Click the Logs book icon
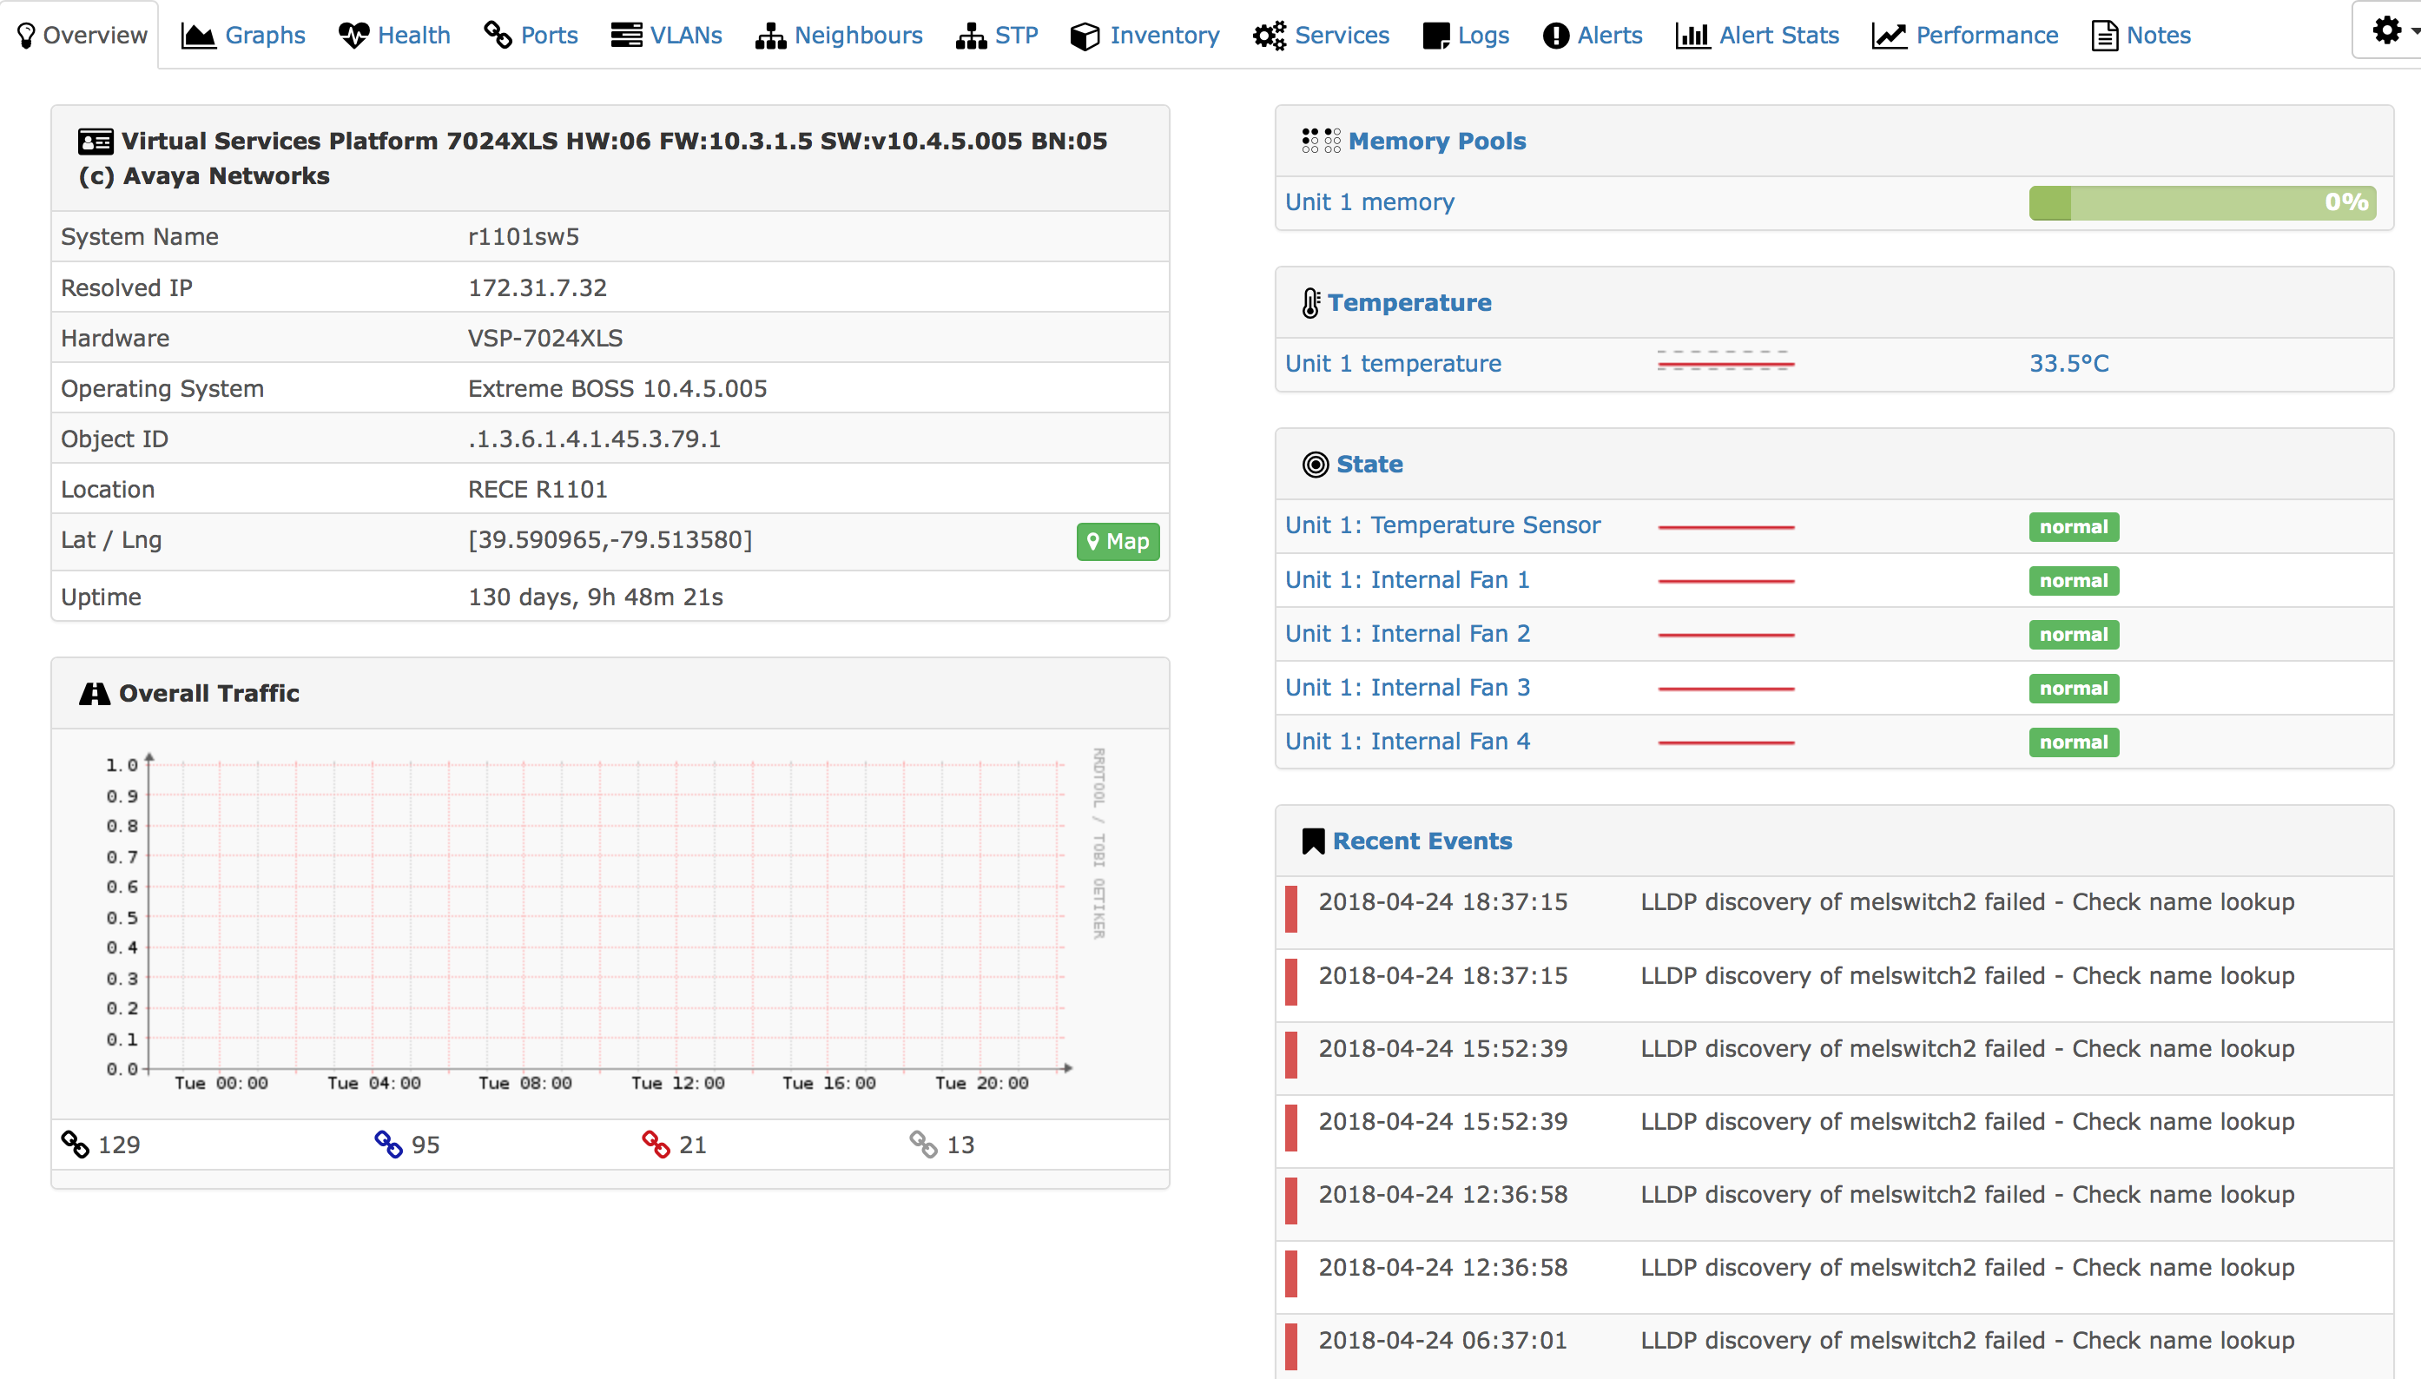Image resolution: width=2421 pixels, height=1379 pixels. pyautogui.click(x=1435, y=36)
